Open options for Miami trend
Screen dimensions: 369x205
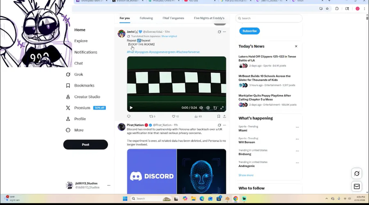click(297, 127)
